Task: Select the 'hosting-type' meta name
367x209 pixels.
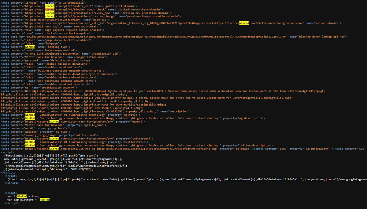Action: (x=57, y=47)
